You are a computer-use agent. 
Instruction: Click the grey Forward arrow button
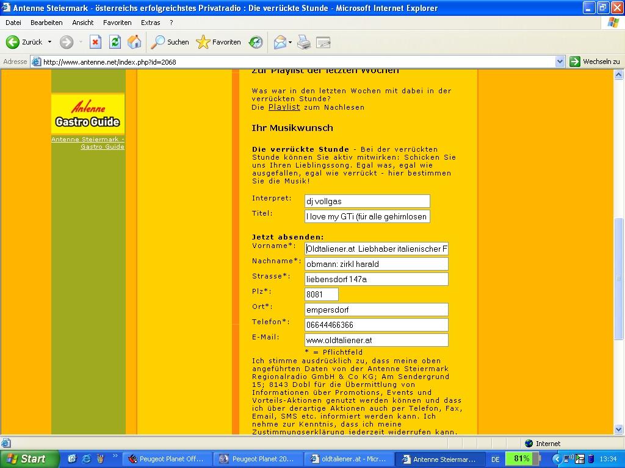(x=67, y=42)
